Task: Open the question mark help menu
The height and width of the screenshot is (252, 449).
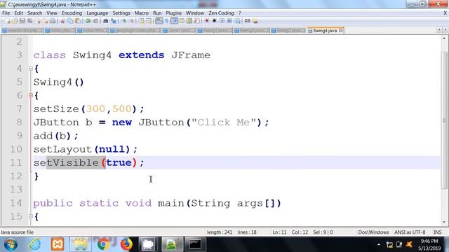Action: tap(240, 13)
